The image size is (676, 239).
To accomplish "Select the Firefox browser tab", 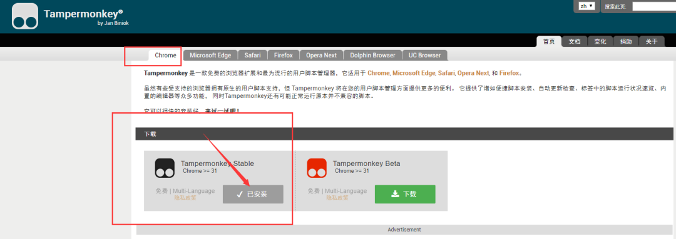I will tap(284, 56).
